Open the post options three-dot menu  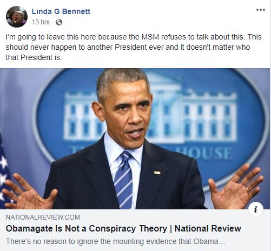(x=261, y=10)
